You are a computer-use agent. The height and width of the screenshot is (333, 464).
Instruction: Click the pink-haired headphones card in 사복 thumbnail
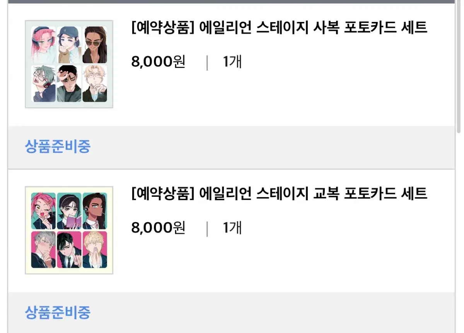click(x=43, y=45)
